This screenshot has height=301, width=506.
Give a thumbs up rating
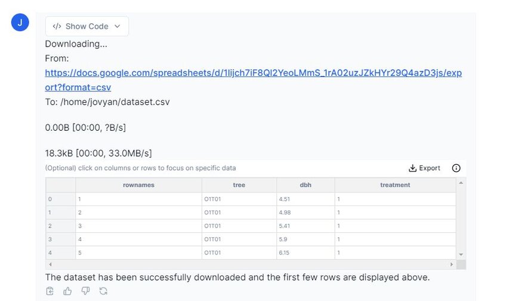pos(67,291)
